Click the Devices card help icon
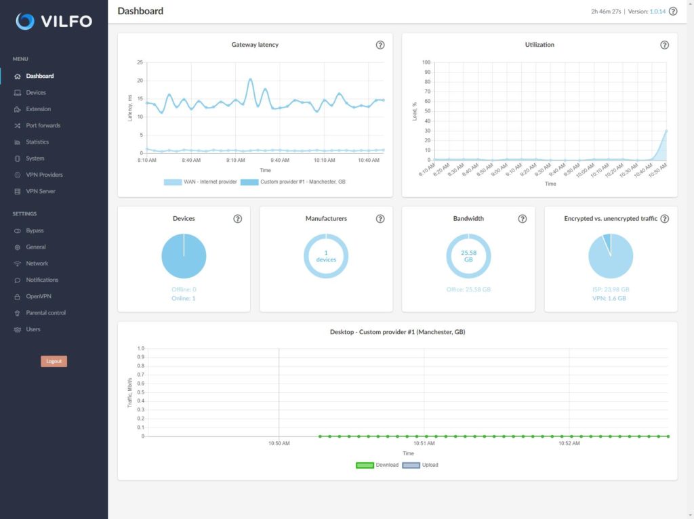 [x=238, y=219]
